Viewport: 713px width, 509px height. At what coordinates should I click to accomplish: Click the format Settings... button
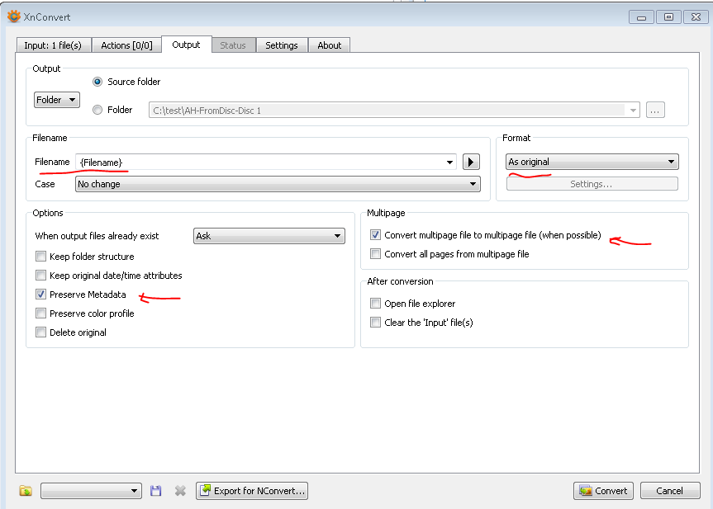pos(592,184)
